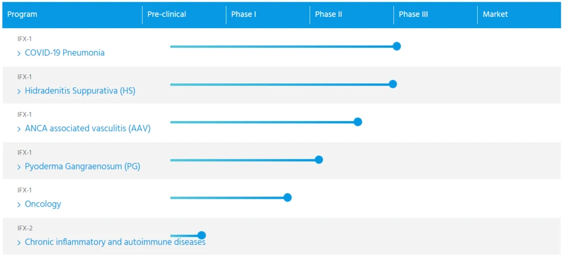Select the Phase III column header
Screen dimensions: 563x259
[413, 15]
